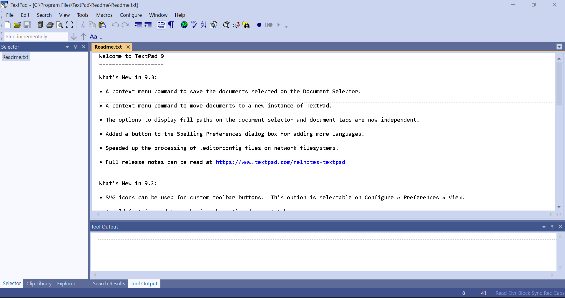The width and height of the screenshot is (565, 298).
Task: Click the Find incrementally search box
Action: [36, 37]
